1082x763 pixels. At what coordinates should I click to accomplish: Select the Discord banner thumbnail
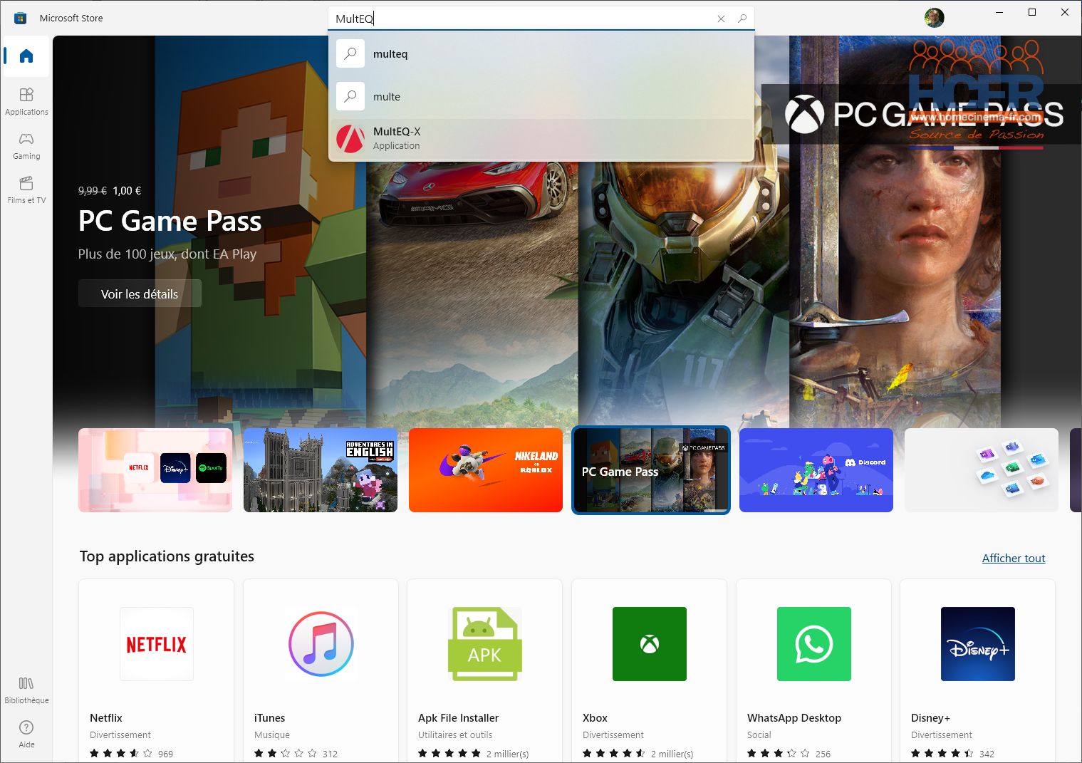coord(816,470)
